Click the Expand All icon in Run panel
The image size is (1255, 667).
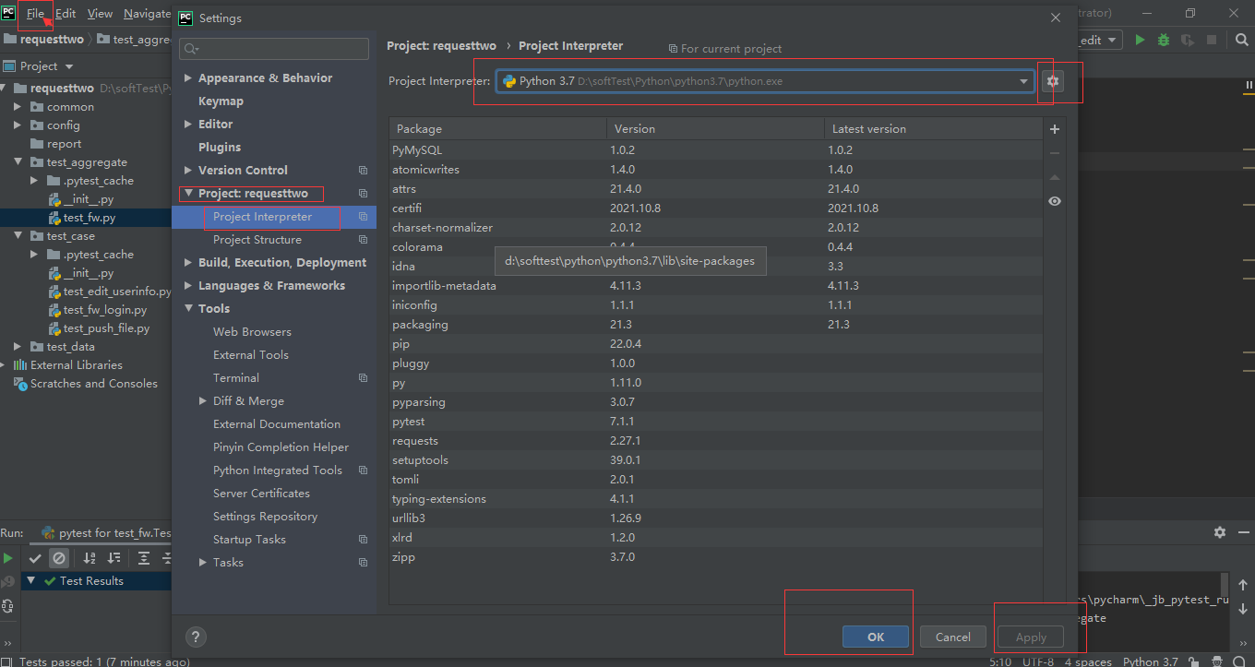coord(144,558)
